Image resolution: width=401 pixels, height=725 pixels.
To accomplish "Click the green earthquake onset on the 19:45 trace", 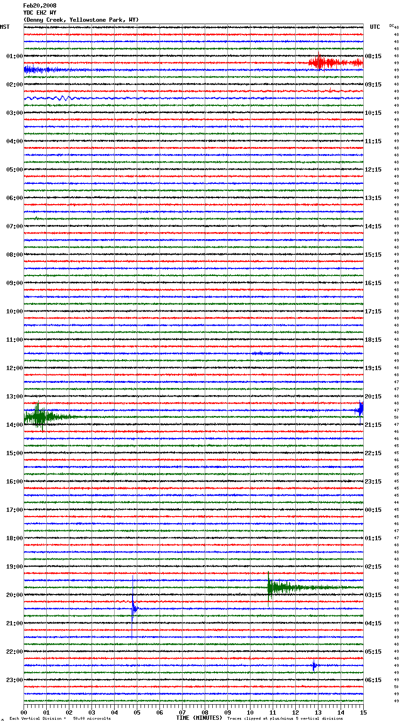I will pos(270,587).
